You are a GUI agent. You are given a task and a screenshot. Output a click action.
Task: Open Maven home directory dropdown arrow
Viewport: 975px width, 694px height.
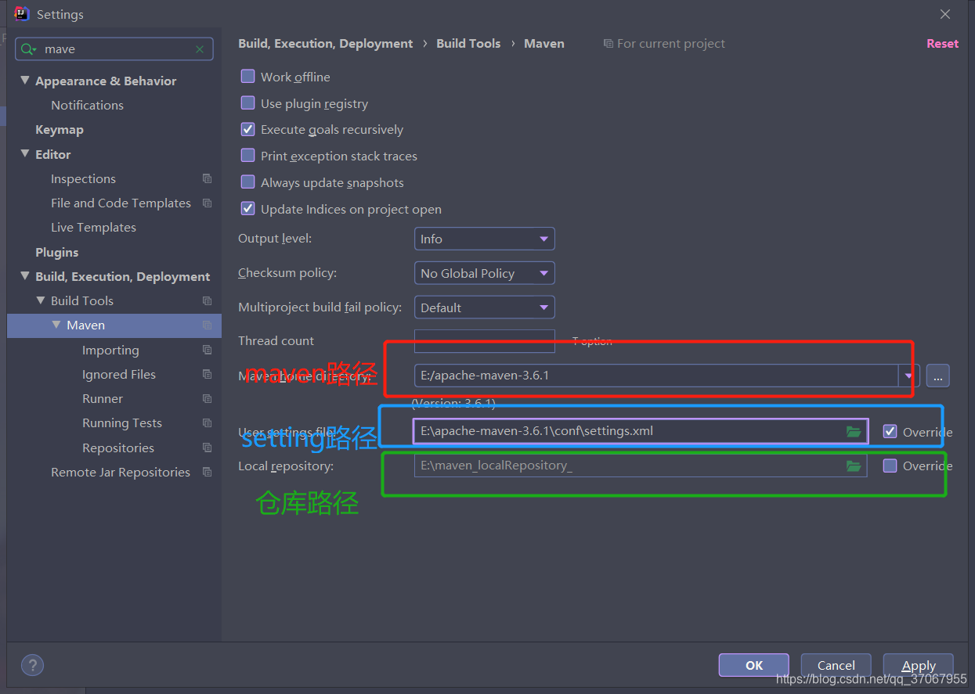[x=908, y=376]
